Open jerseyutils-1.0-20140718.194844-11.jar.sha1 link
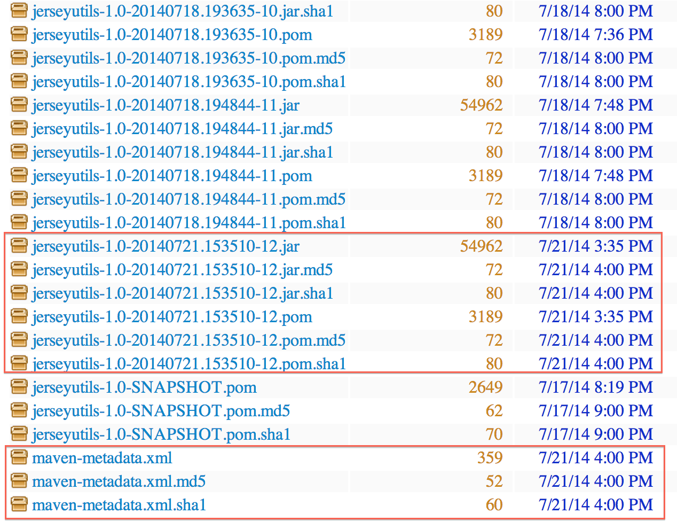 pyautogui.click(x=183, y=153)
